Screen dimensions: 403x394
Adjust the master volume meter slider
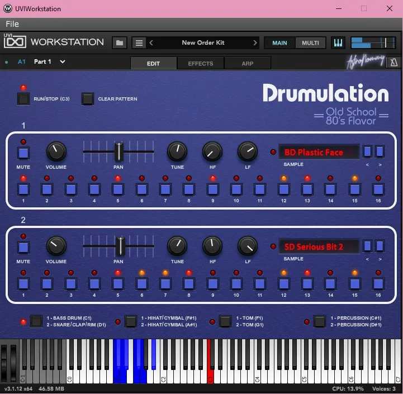click(x=373, y=42)
